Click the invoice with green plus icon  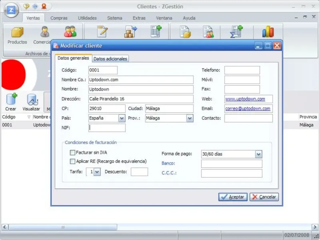156,32
